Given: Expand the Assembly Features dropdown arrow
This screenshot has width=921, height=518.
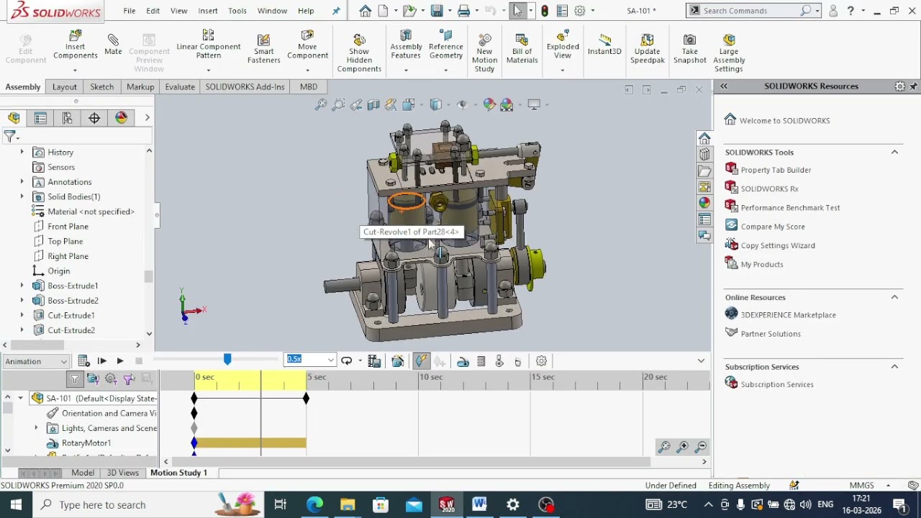Looking at the screenshot, I should [406, 70].
